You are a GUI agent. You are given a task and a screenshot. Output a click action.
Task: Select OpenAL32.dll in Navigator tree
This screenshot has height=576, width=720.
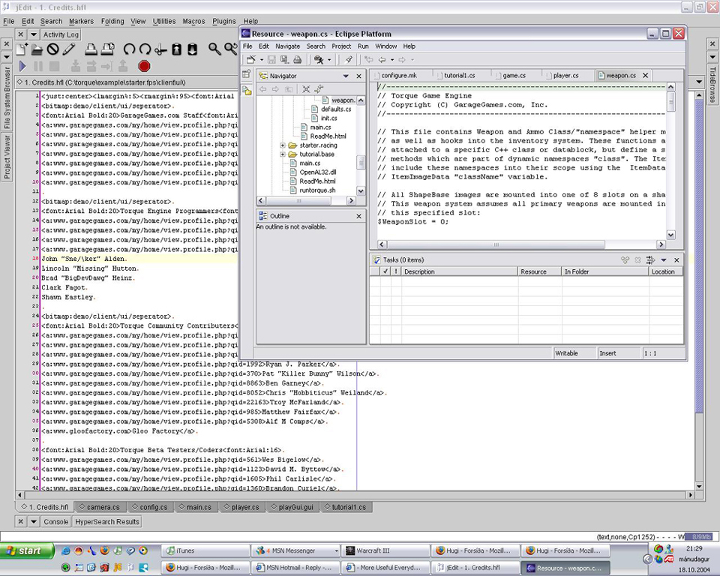318,172
